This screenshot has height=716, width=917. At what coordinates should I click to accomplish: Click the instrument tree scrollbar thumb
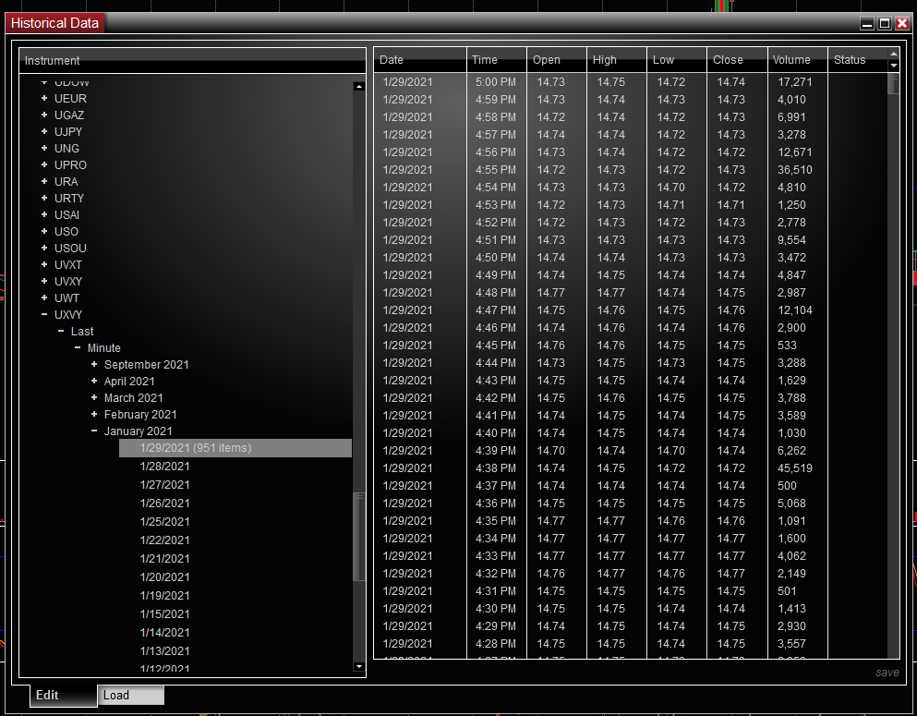tap(359, 537)
